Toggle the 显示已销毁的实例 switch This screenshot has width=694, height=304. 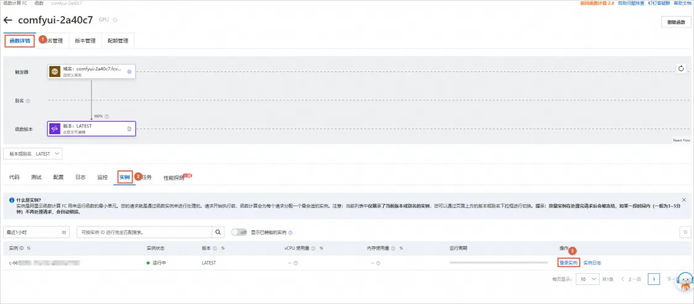[x=239, y=232]
